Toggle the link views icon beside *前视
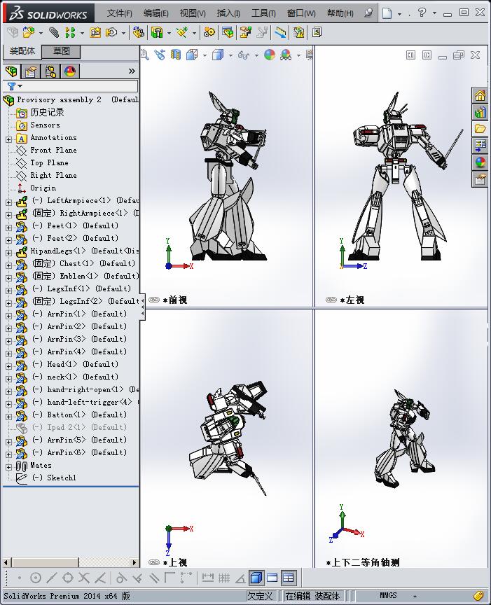 154,300
